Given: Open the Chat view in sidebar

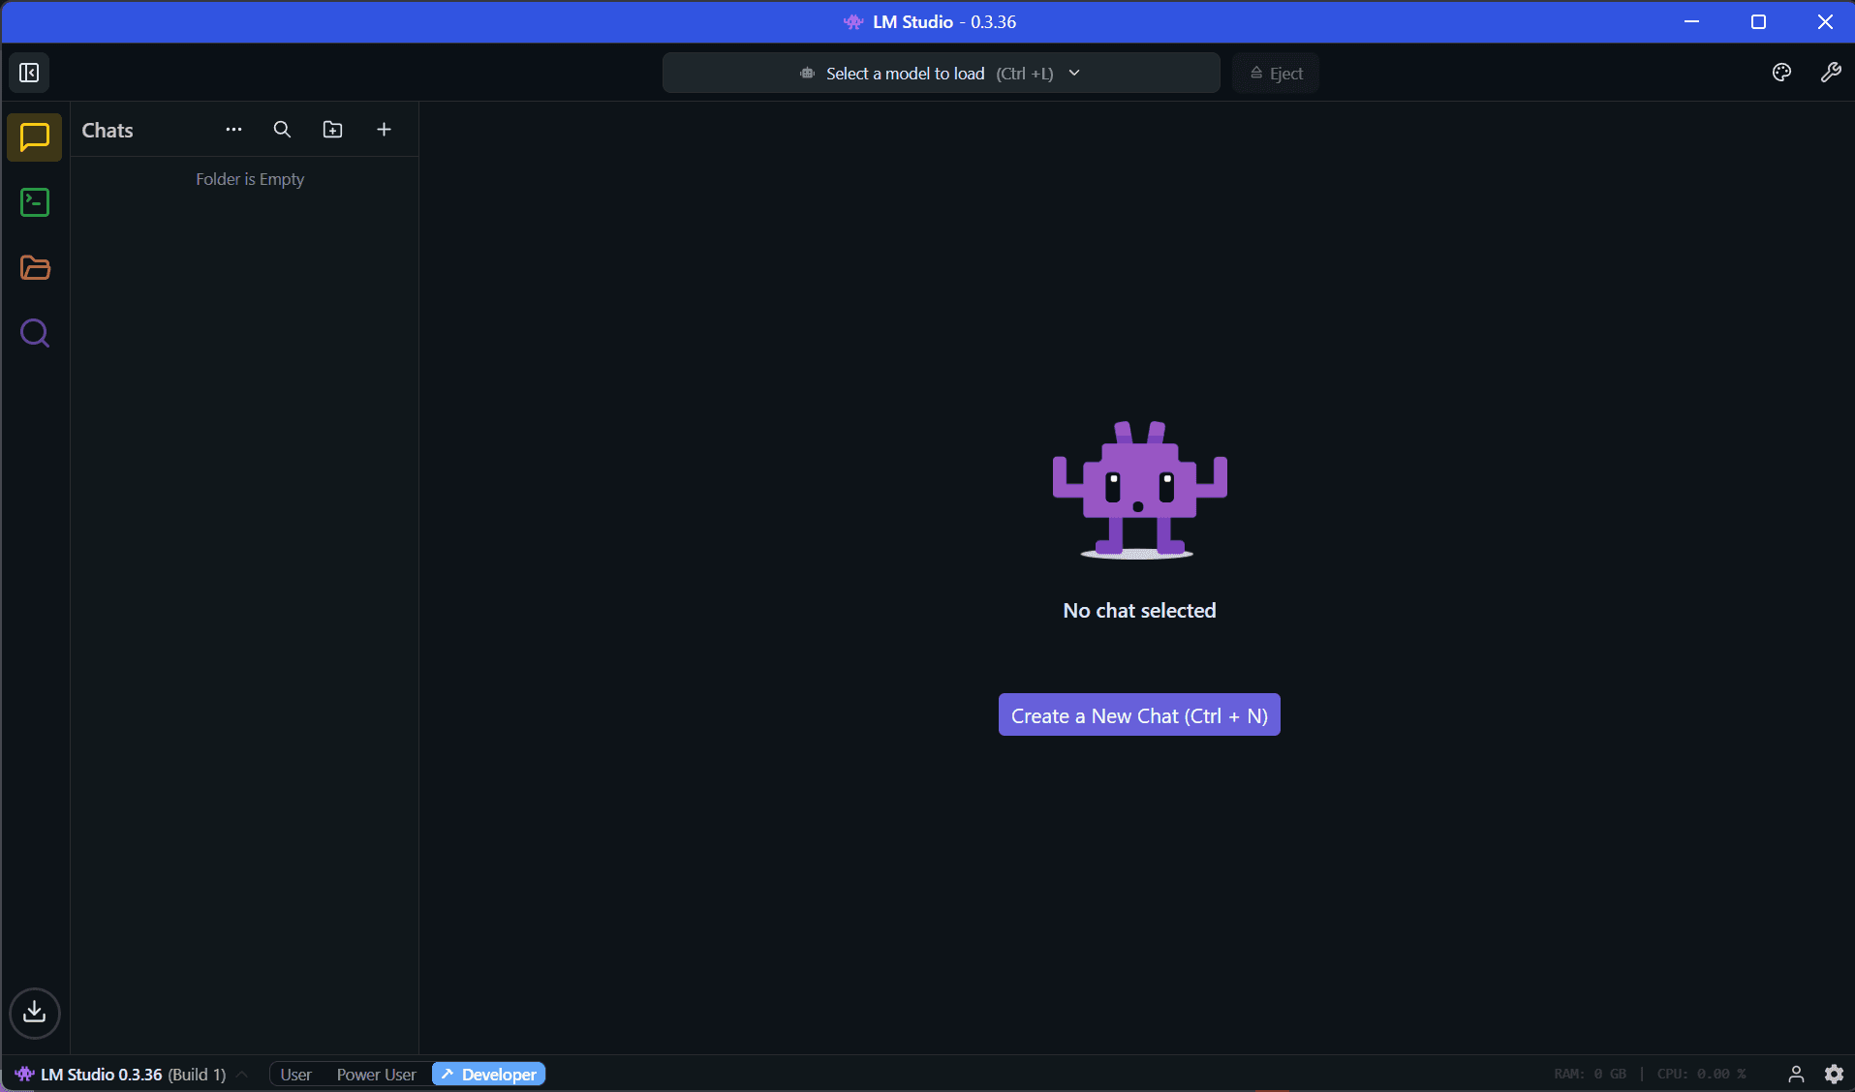Looking at the screenshot, I should coord(35,137).
